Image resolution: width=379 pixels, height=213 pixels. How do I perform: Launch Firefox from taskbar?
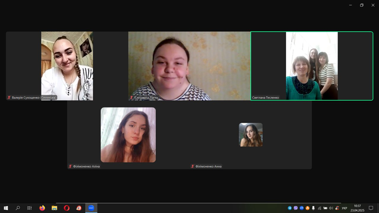42,208
